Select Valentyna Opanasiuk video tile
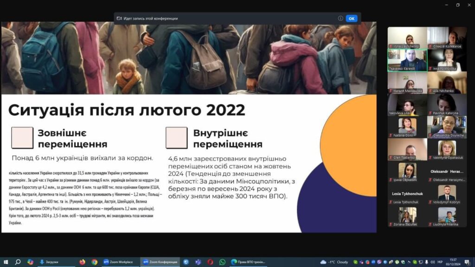475x267 pixels. pos(447,149)
